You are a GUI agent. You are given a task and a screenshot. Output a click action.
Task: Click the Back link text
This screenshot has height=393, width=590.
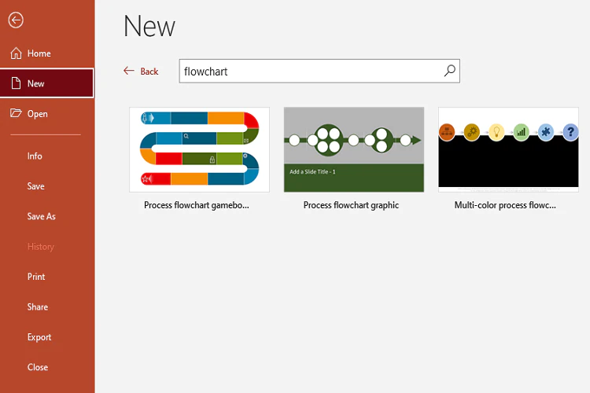point(149,72)
